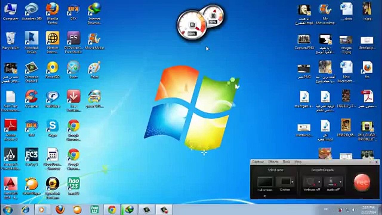382x215 pixels.
Task: Expand the Audio options dropdown arrow
Action: coord(341,182)
